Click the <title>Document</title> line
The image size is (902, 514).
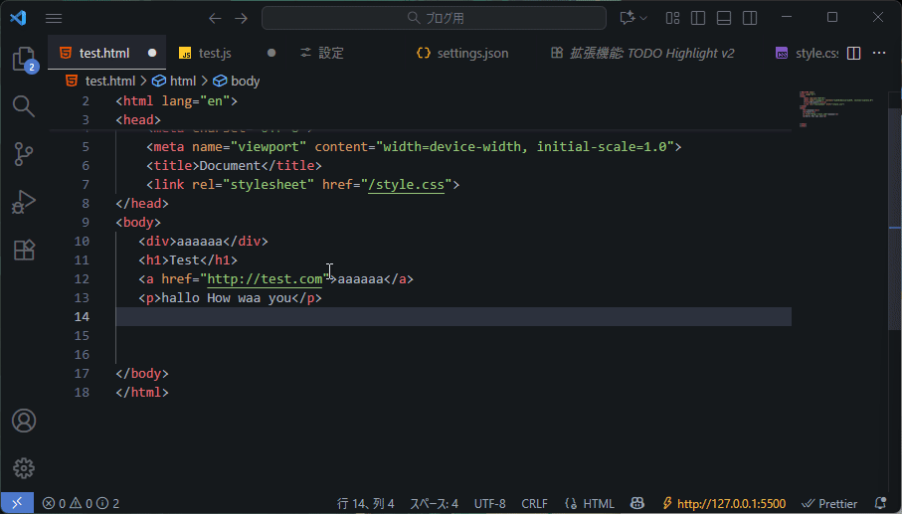click(234, 166)
